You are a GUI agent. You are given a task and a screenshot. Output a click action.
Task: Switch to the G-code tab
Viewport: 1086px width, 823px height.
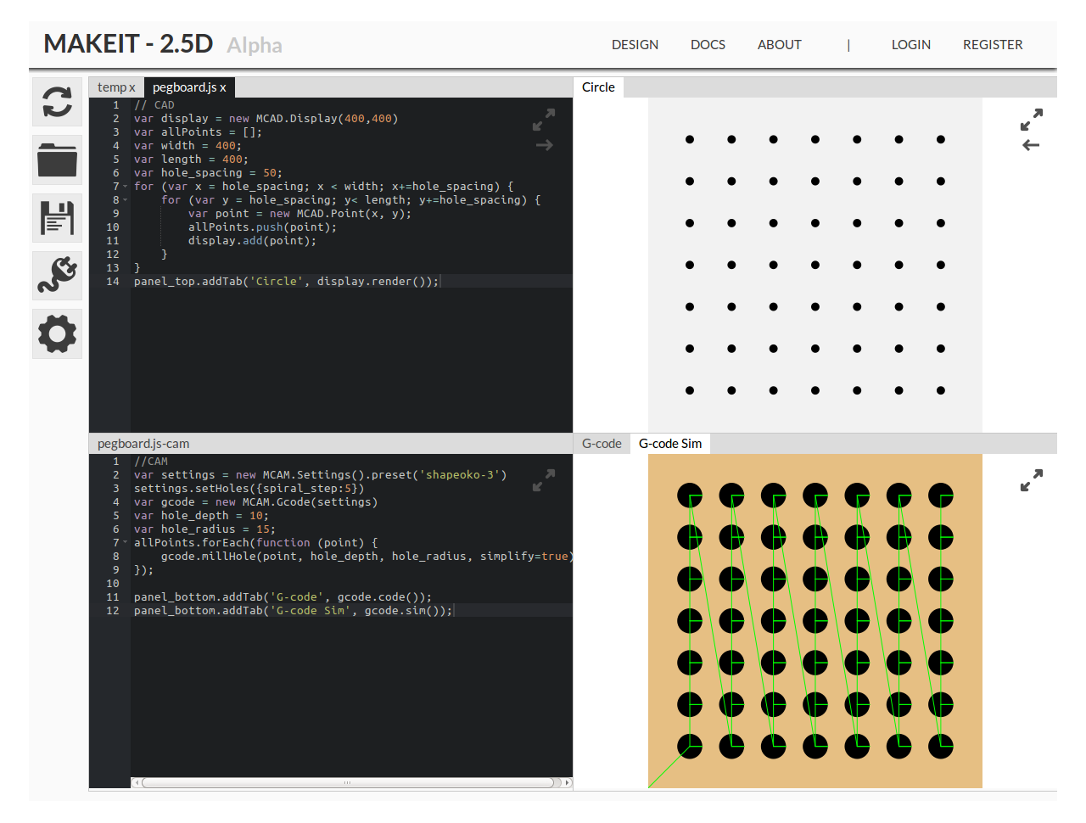tap(602, 444)
